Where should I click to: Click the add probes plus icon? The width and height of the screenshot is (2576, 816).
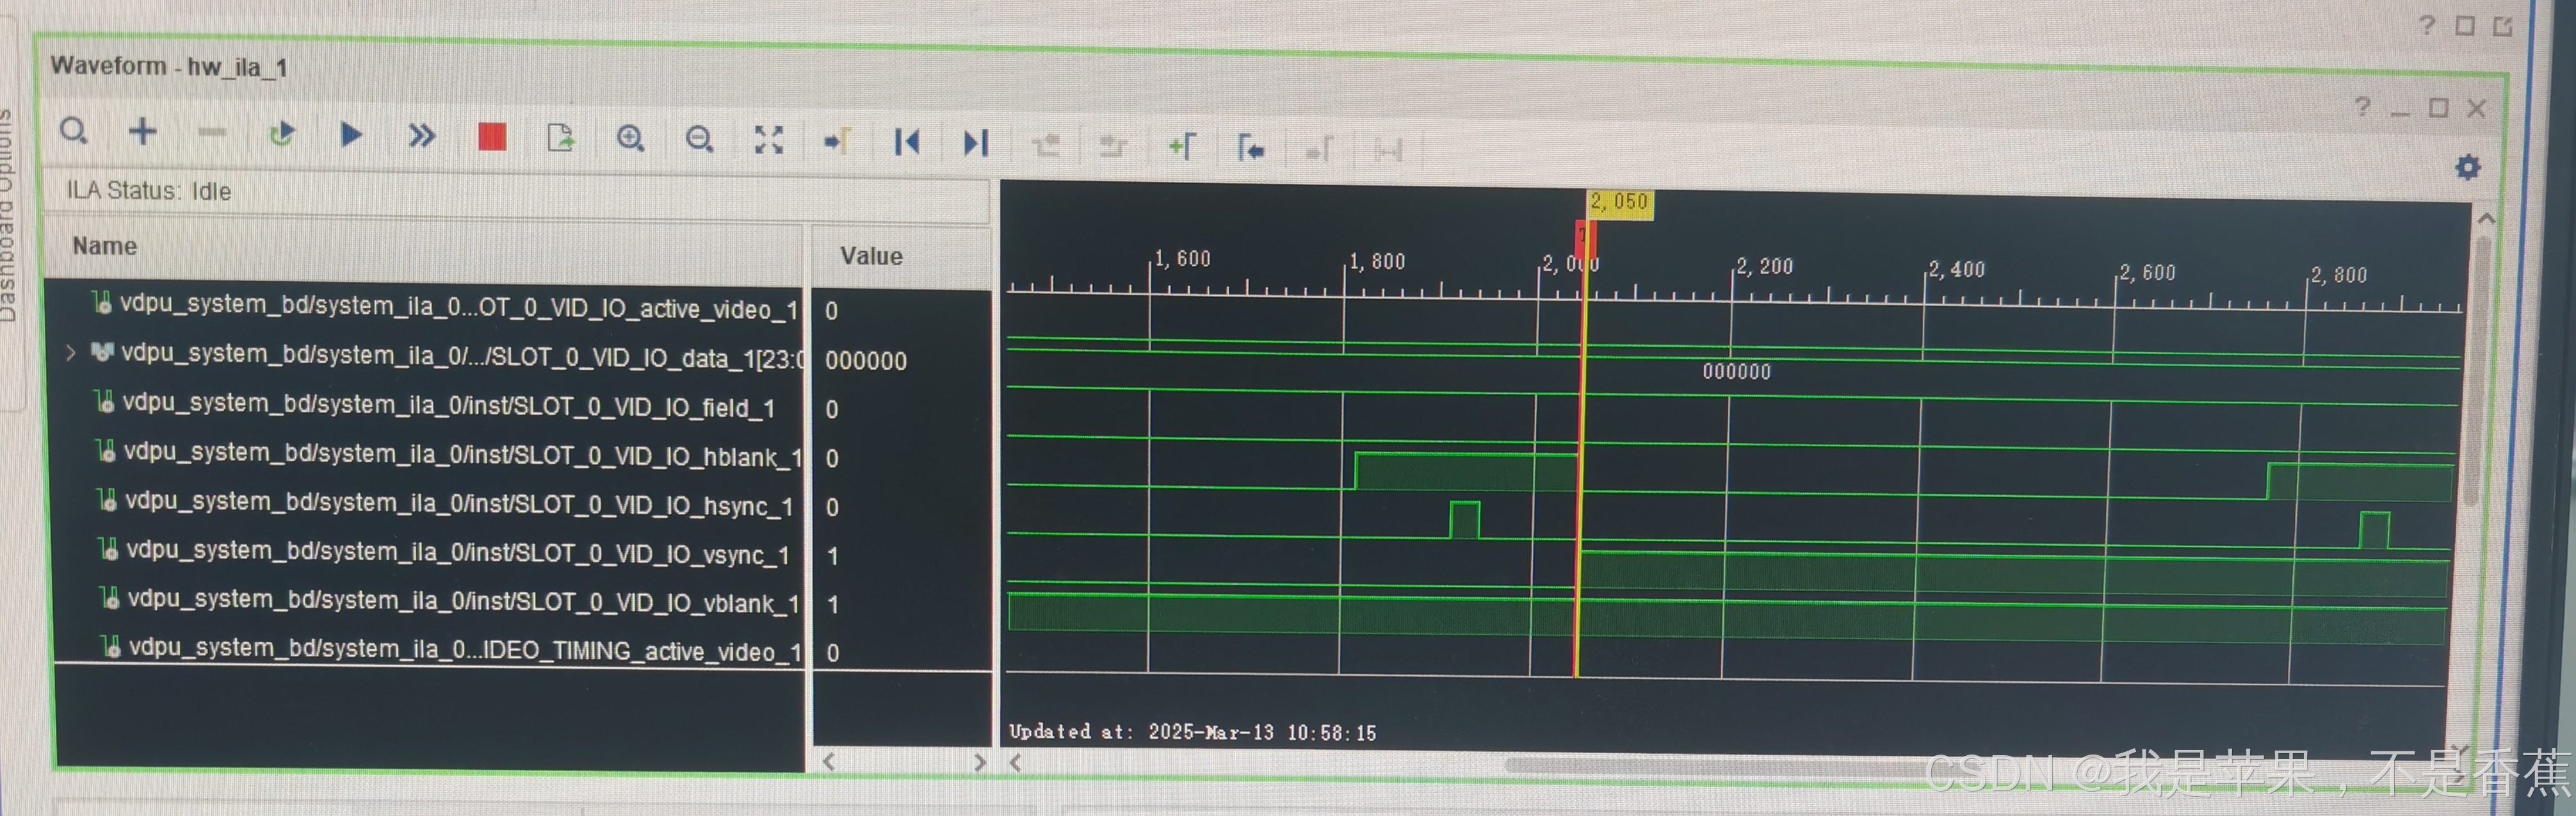pos(143,131)
